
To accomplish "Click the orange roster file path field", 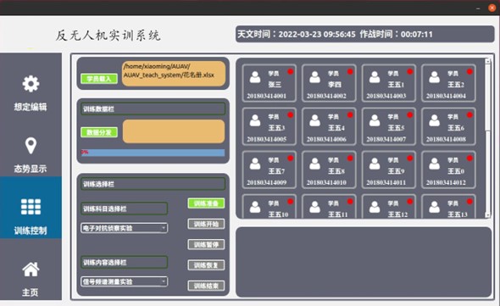I will (174, 74).
